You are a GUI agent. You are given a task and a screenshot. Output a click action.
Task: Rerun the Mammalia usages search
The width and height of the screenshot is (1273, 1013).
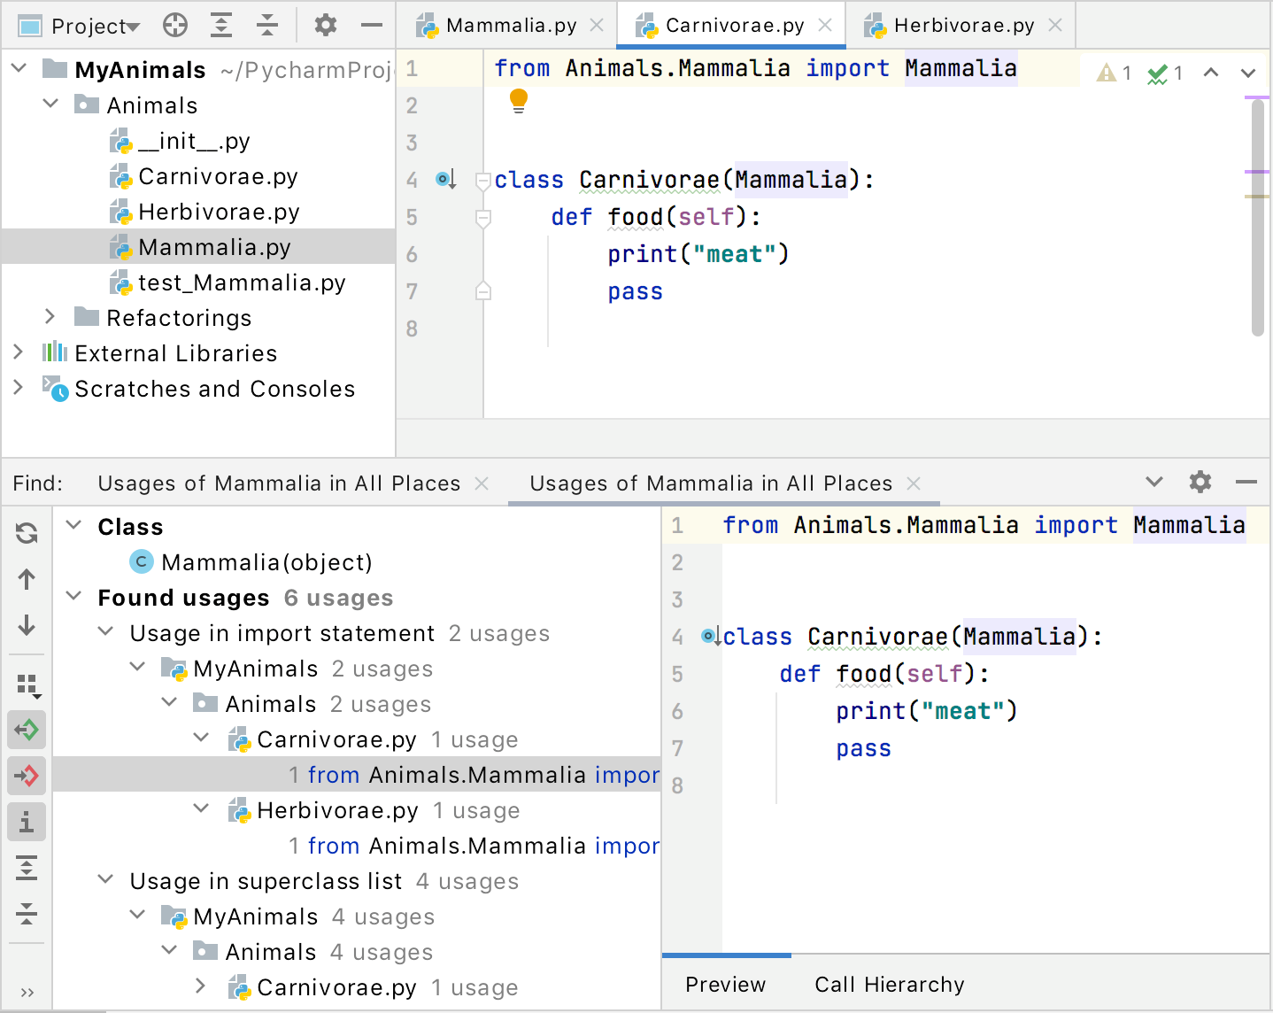click(x=27, y=533)
